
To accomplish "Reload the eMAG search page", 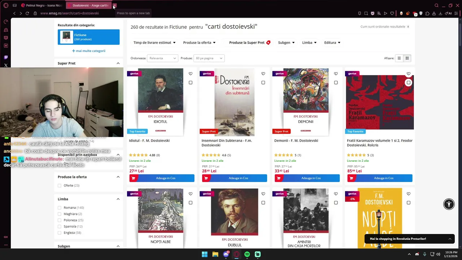I will pos(28,13).
